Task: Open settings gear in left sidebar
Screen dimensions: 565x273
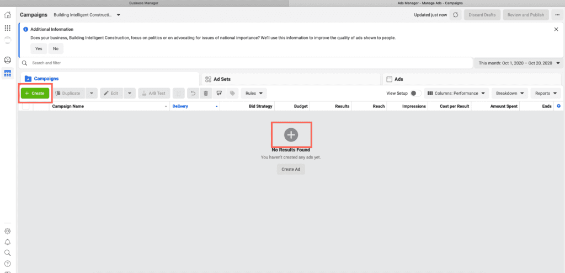Action: click(7, 231)
